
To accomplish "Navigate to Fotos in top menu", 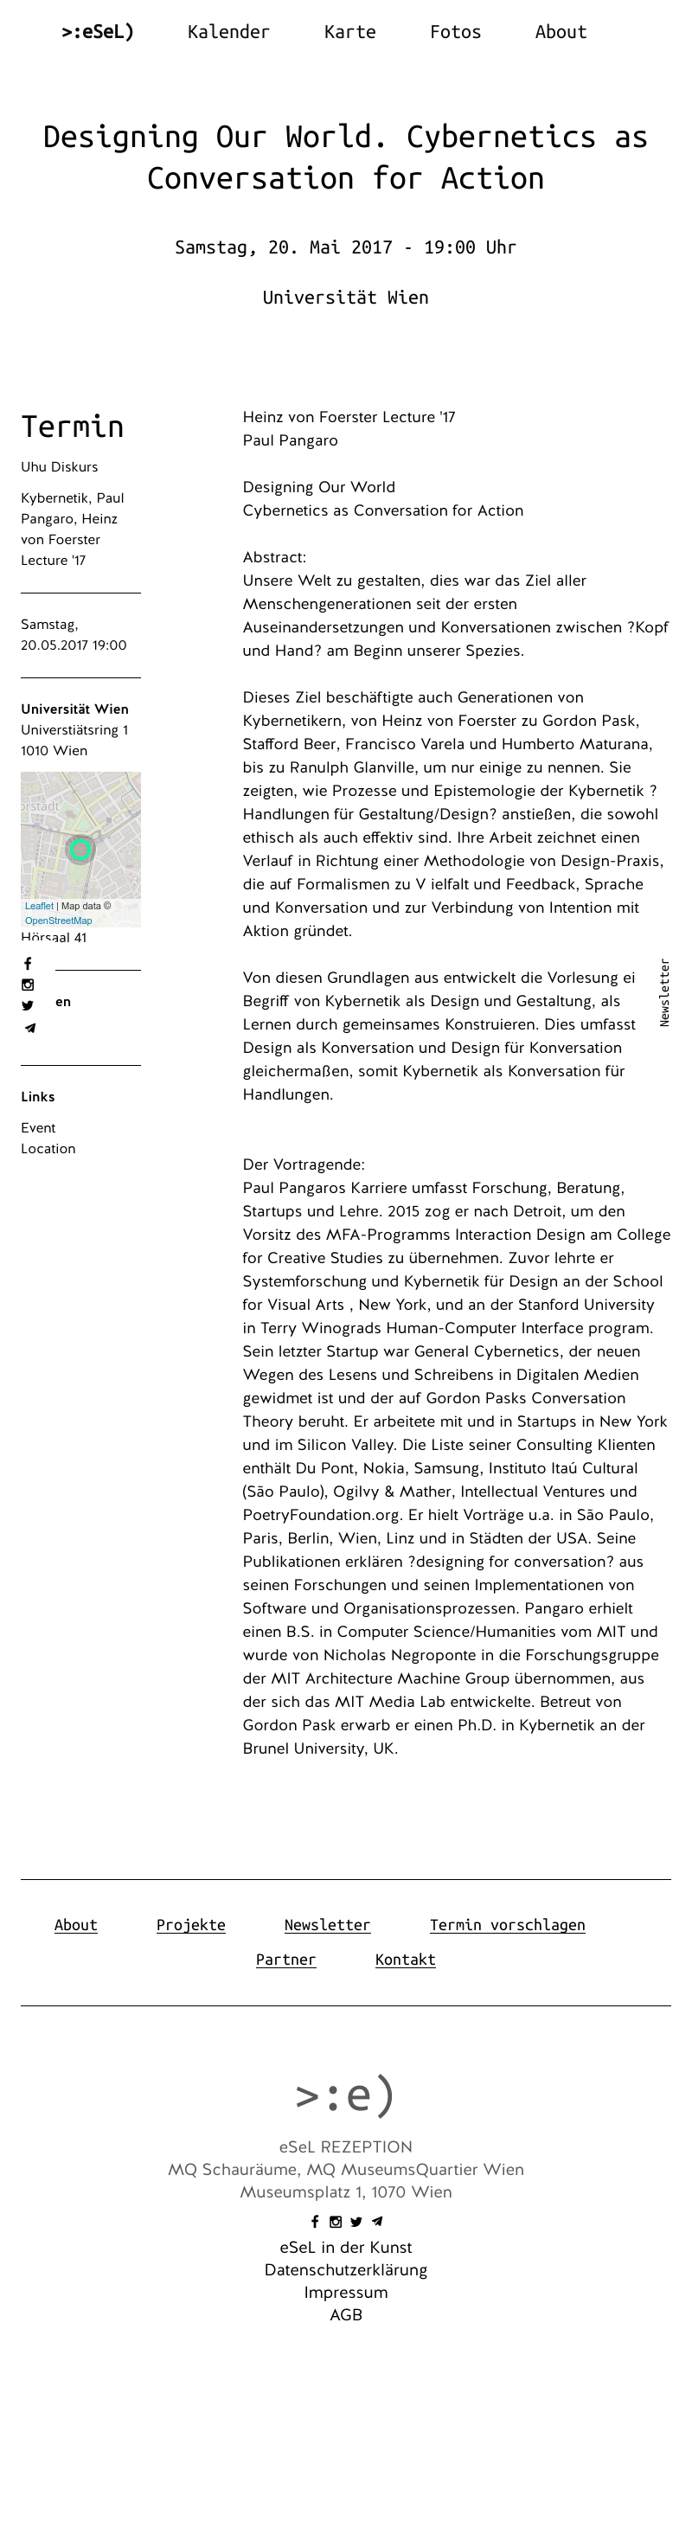I will coord(456,32).
